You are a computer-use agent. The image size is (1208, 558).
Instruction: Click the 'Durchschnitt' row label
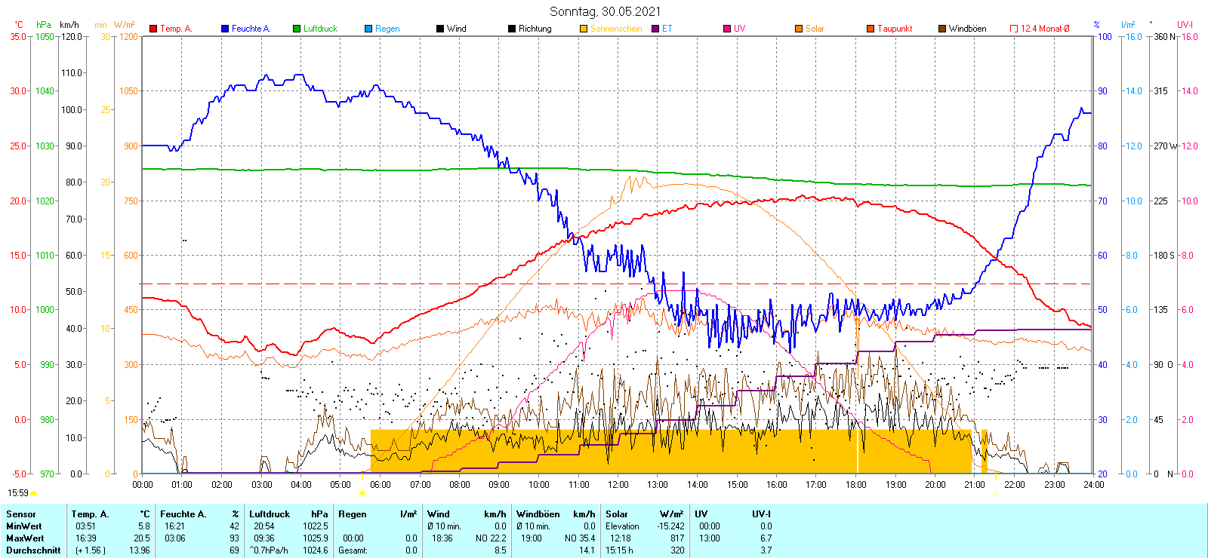click(x=33, y=550)
